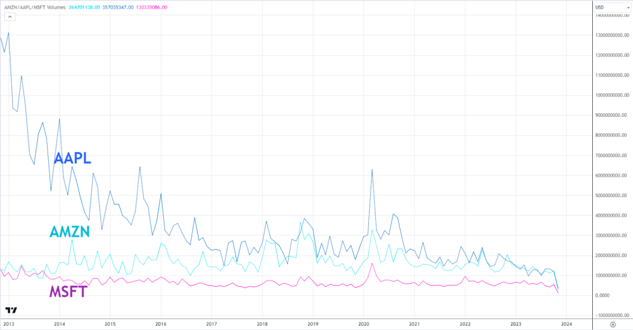Click the 2013 label on time axis
The width and height of the screenshot is (633, 330).
9,324
